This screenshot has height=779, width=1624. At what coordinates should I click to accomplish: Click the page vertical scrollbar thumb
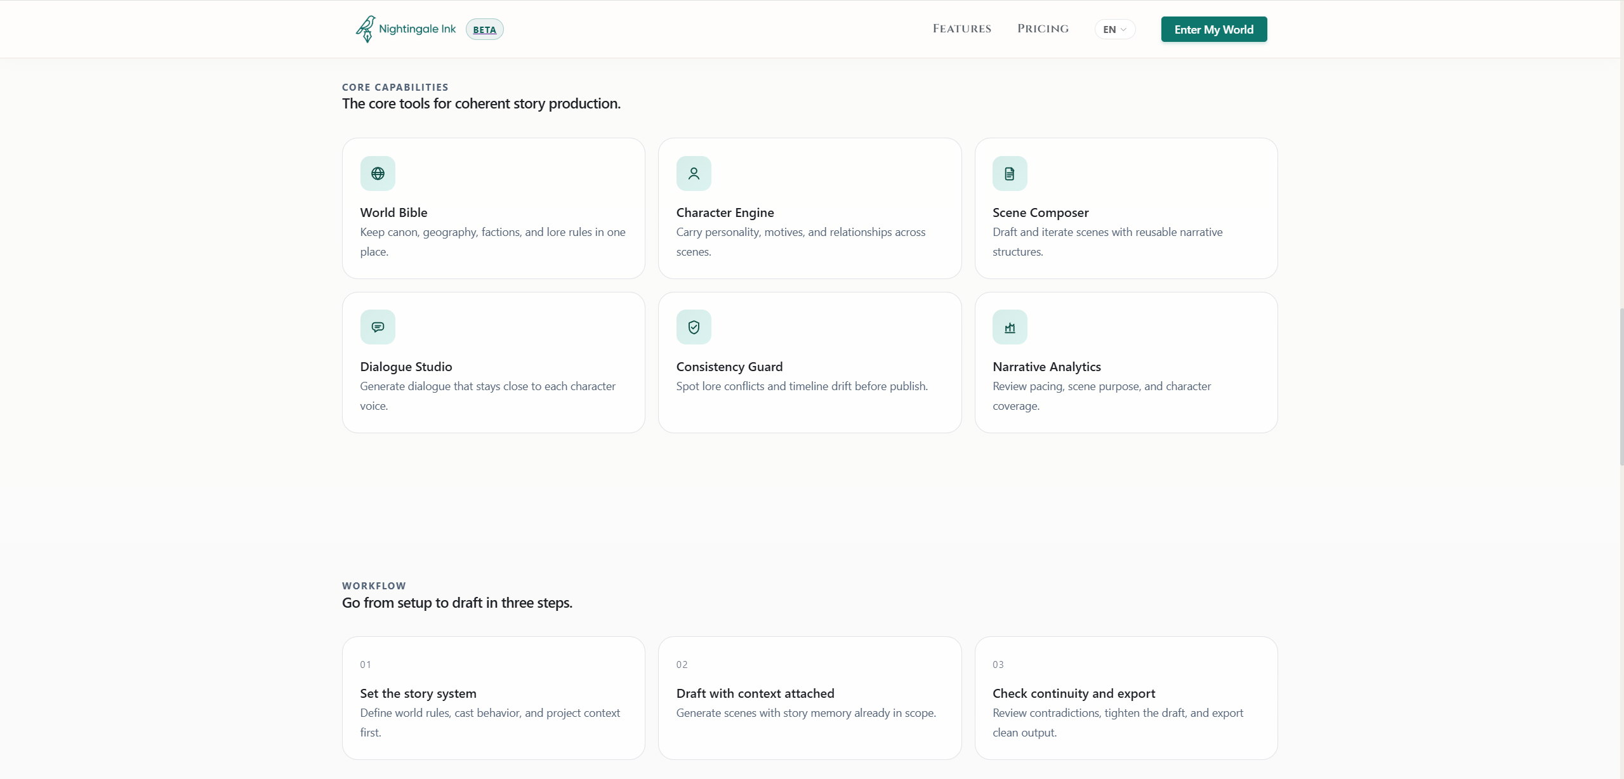(x=1621, y=387)
